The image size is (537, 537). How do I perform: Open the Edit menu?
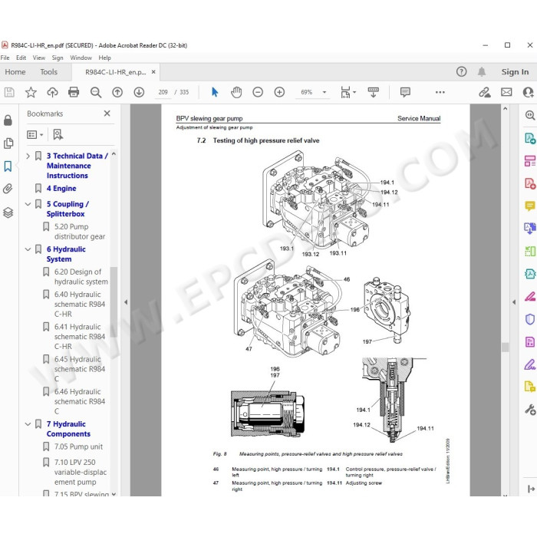21,58
